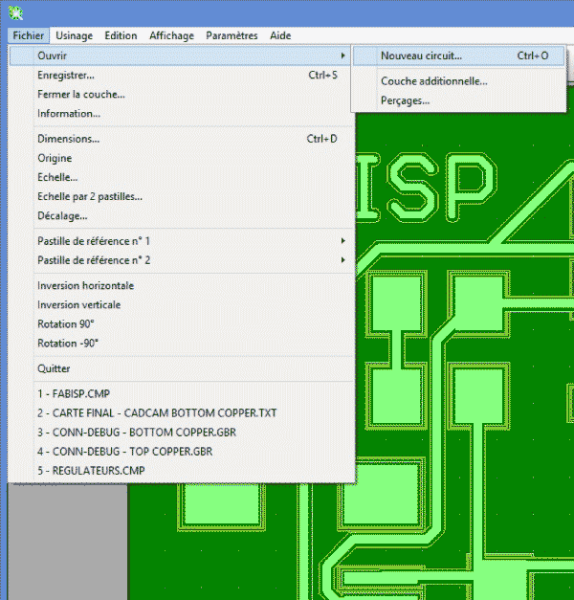Expand Pastille de référence n° 1 submenu
This screenshot has width=574, height=600.
(342, 241)
